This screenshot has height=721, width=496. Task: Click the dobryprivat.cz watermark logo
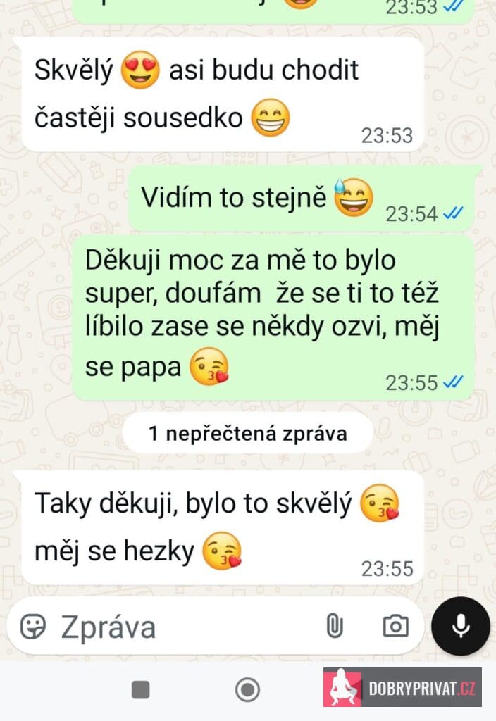(x=402, y=687)
